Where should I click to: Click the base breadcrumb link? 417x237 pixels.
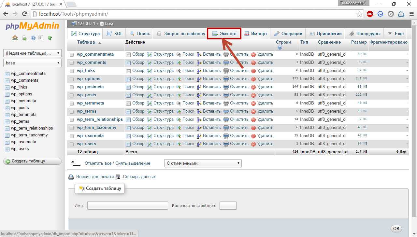click(x=110, y=24)
